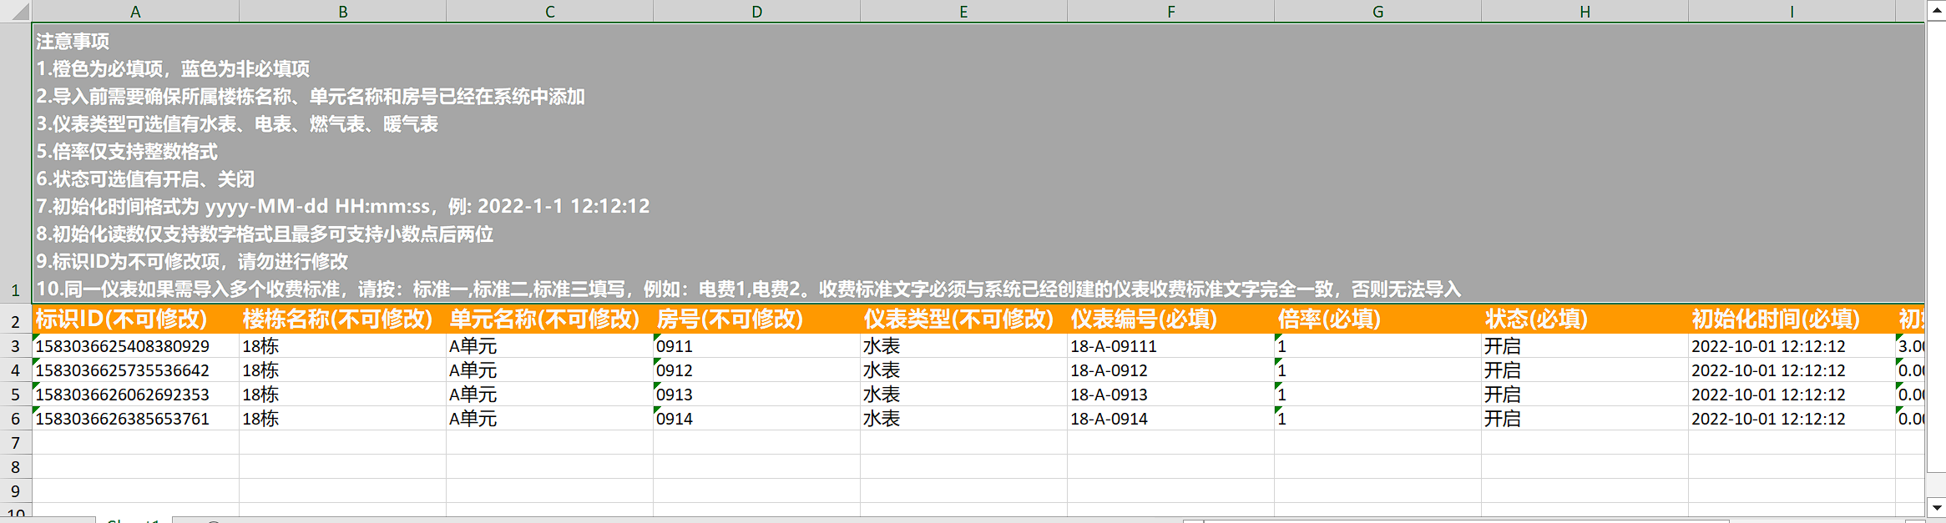
Task: Select column I header
Action: (1792, 11)
